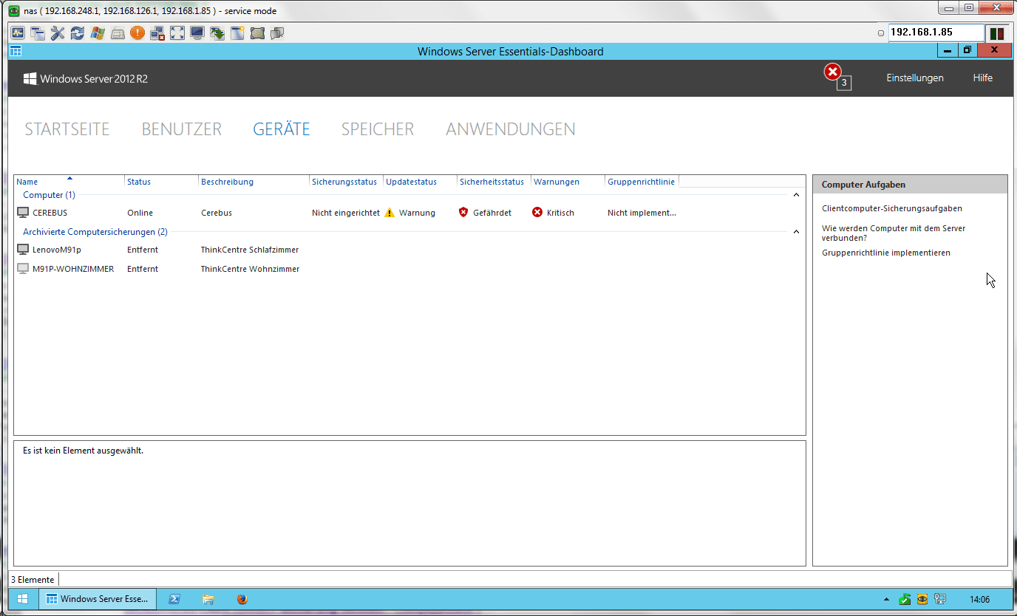
Task: Click the green and red pause indicator icon
Action: click(997, 33)
